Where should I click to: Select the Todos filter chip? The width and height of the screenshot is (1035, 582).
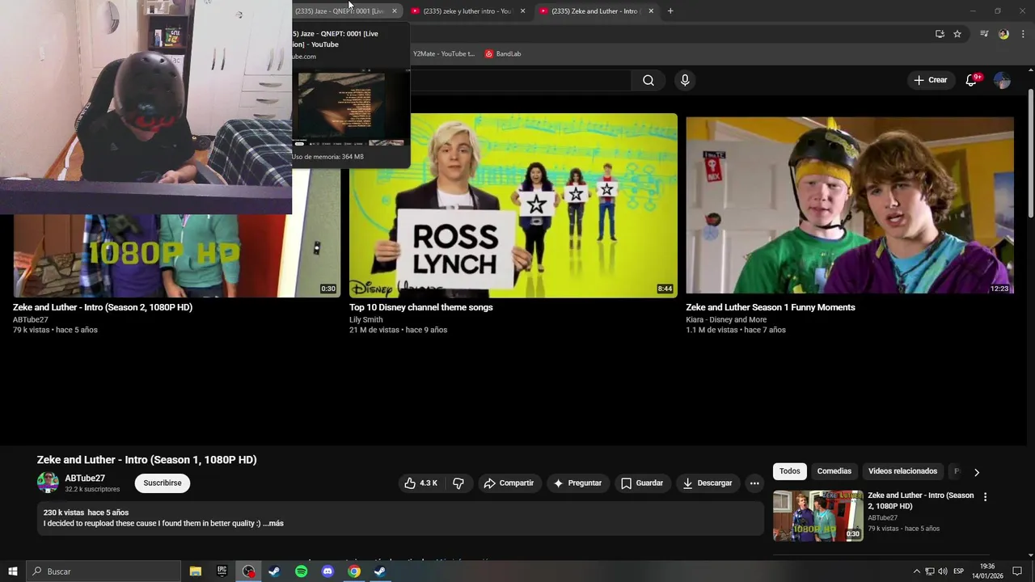pos(790,471)
